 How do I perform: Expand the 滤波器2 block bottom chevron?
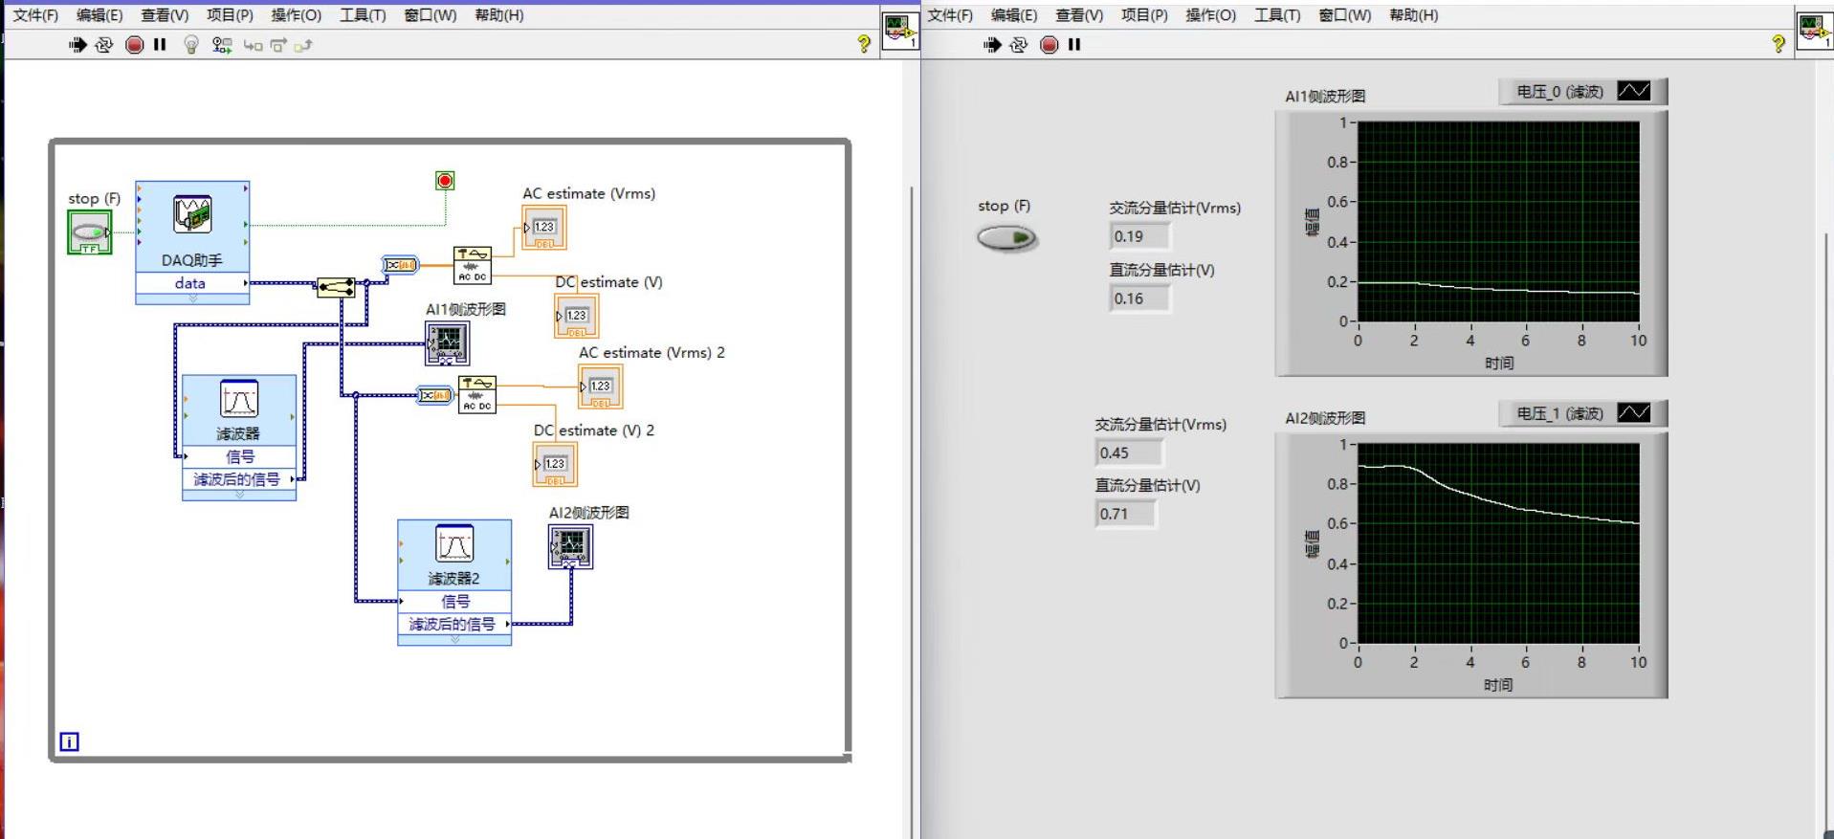pos(454,639)
